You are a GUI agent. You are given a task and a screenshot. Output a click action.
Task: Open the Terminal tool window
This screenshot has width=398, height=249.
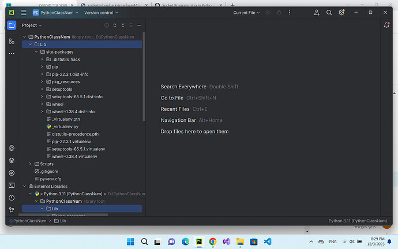12,185
